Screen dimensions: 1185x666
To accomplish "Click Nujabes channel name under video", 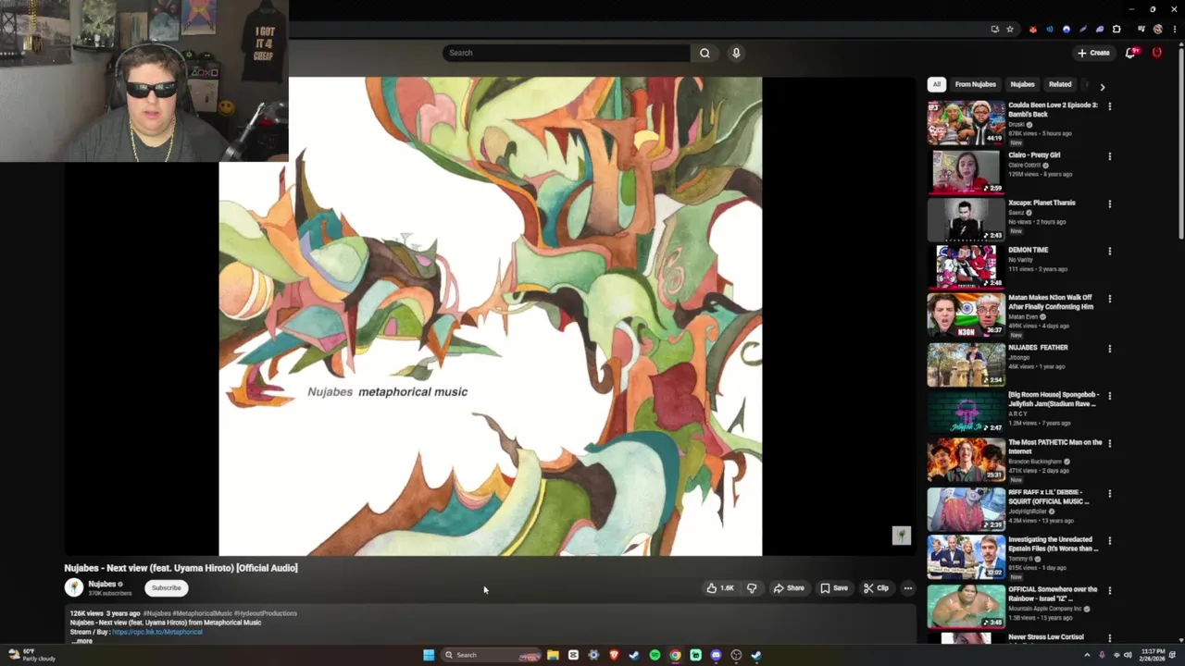I will click(x=102, y=584).
